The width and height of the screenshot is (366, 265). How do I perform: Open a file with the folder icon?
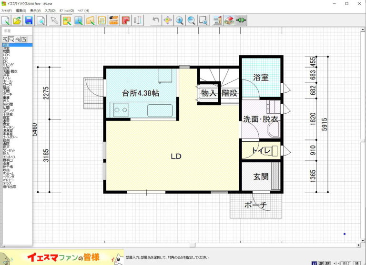[x=17, y=20]
